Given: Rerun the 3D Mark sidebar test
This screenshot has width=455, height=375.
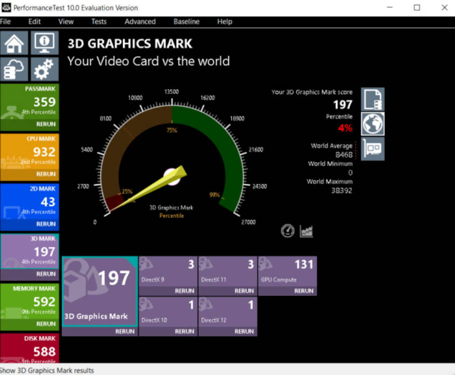Looking at the screenshot, I should 46,274.
